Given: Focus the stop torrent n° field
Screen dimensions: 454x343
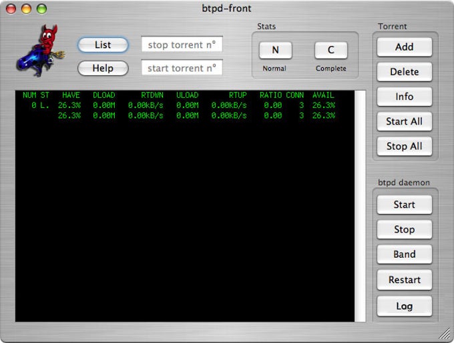Looking at the screenshot, I should click(x=182, y=44).
